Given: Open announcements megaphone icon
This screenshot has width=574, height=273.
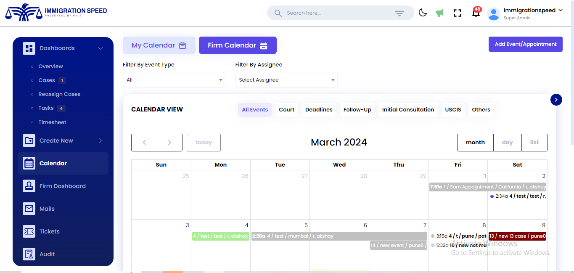Looking at the screenshot, I should tap(440, 13).
